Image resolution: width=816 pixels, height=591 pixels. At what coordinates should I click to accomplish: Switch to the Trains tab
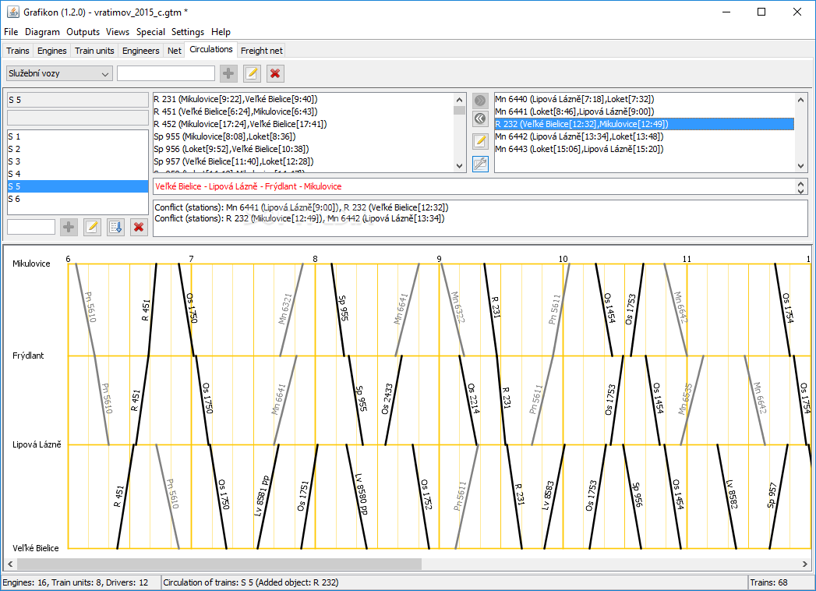18,51
